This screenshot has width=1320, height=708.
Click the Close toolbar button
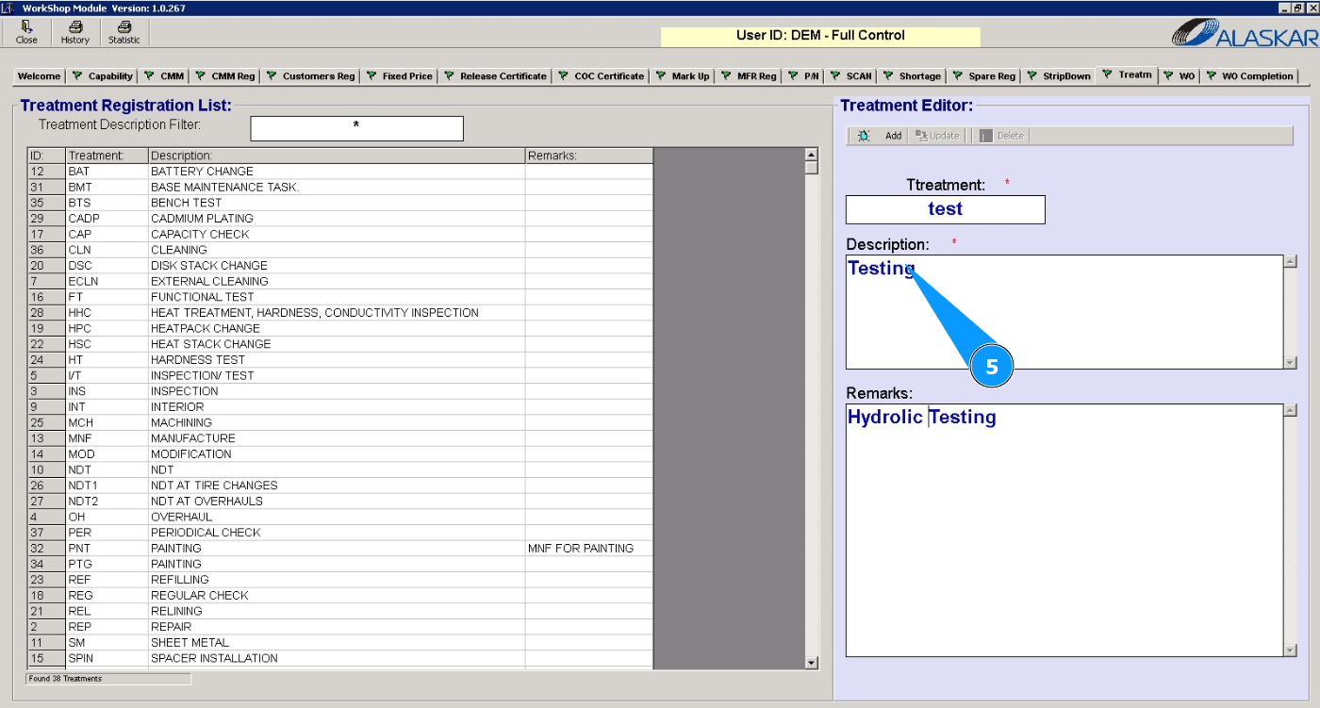point(27,33)
